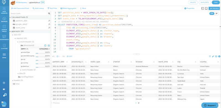Toggle auto refresh OFF control

click(x=70, y=56)
